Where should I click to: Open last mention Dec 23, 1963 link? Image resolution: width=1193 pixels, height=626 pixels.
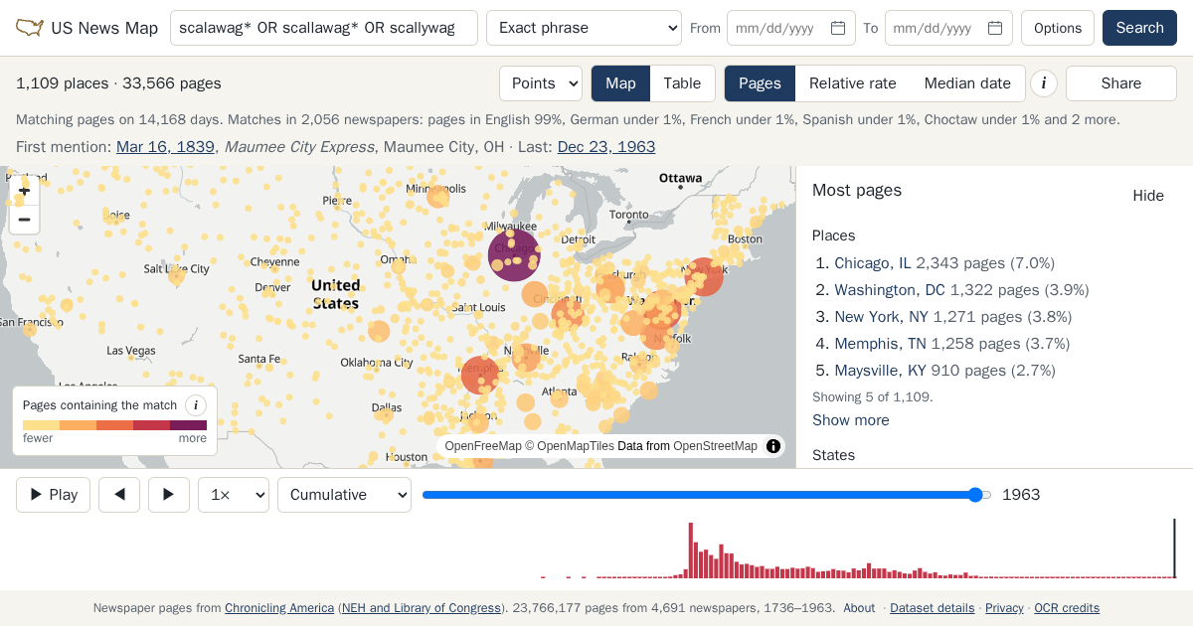pyautogui.click(x=606, y=147)
